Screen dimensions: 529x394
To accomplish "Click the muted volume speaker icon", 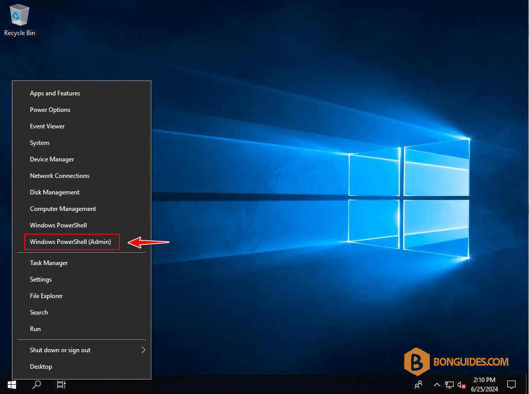I will [461, 384].
